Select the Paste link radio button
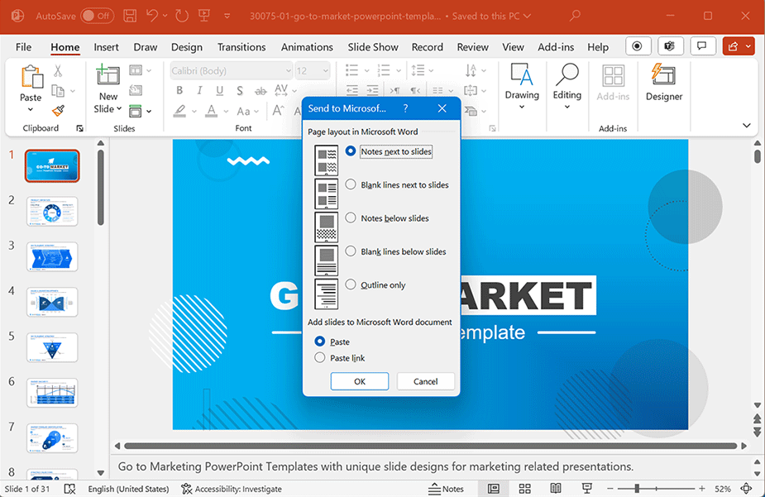 [320, 358]
